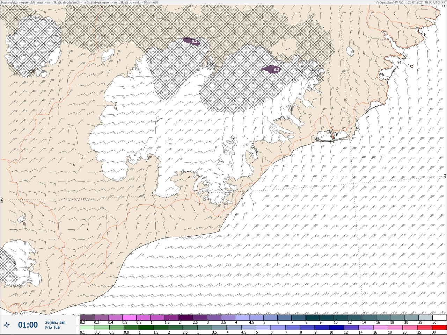Select the white snow swatch above 30
The image size is (447, 335).
pos(440,318)
